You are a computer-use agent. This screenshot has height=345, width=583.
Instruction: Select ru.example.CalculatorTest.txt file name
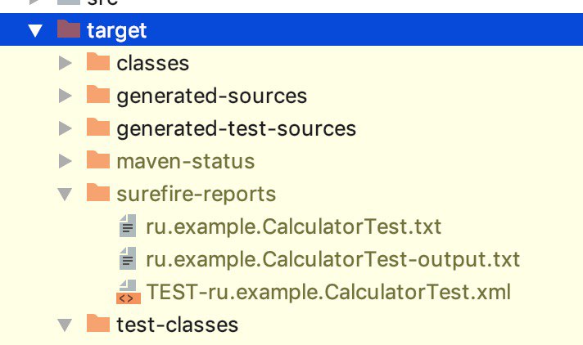(x=293, y=226)
